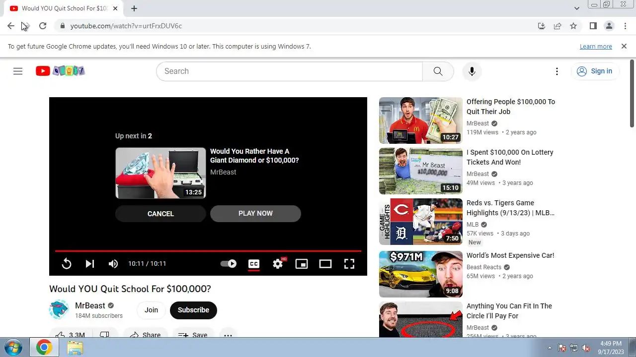The width and height of the screenshot is (636, 357).
Task: Go back to the previous page
Action: coord(11,26)
